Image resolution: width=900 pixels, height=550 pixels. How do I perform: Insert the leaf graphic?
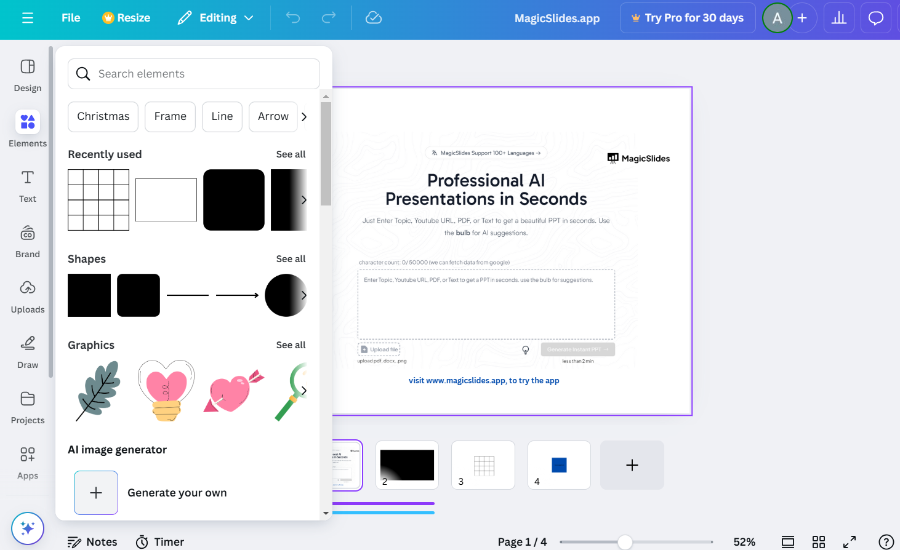[x=98, y=391]
